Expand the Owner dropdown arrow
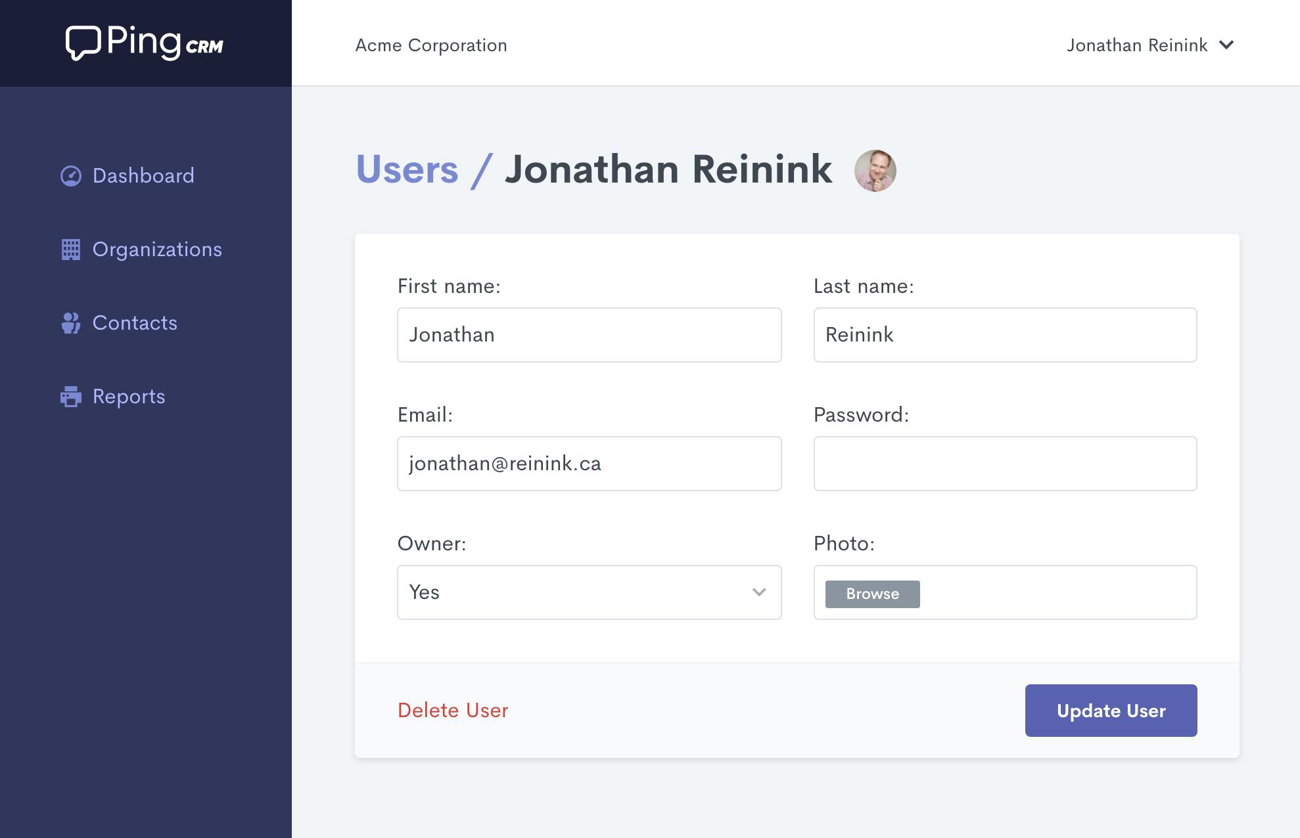The width and height of the screenshot is (1300, 838). pos(759,592)
